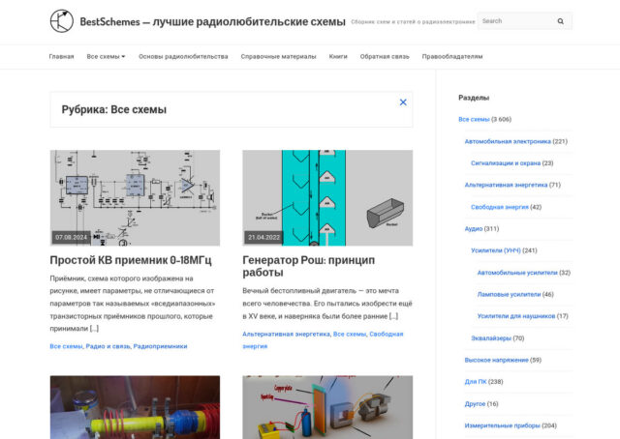Open sidebar Для ПК category
This screenshot has width=620, height=439.
tap(476, 381)
